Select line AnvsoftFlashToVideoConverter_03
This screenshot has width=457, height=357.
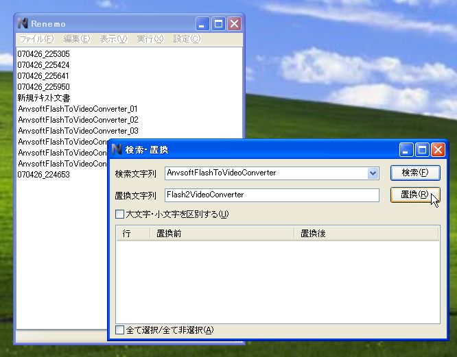coord(78,131)
